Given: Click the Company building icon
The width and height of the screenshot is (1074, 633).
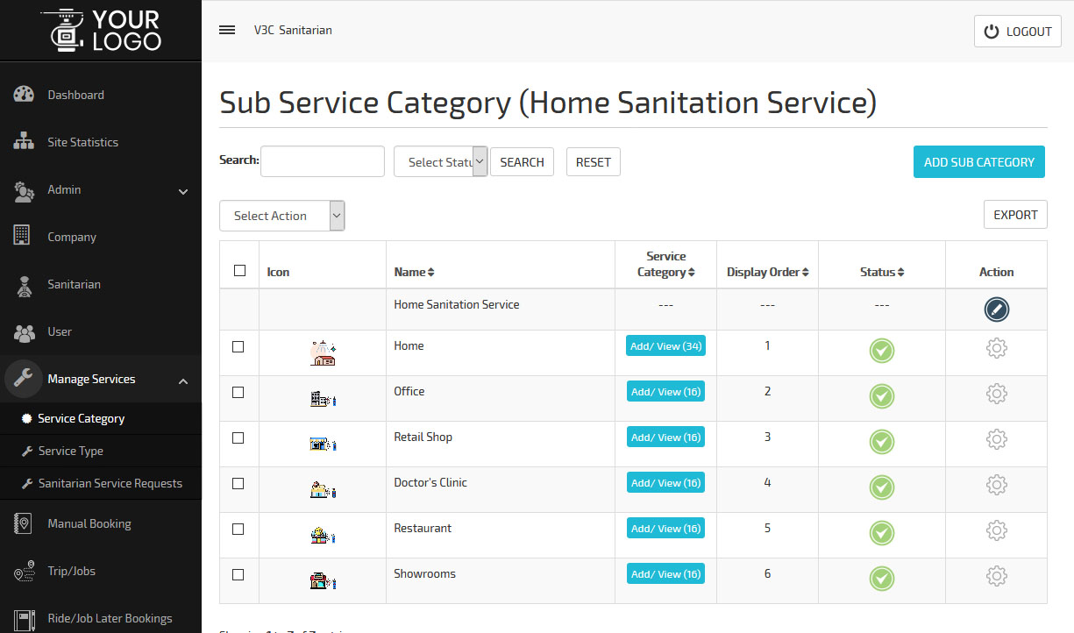Looking at the screenshot, I should point(22,235).
